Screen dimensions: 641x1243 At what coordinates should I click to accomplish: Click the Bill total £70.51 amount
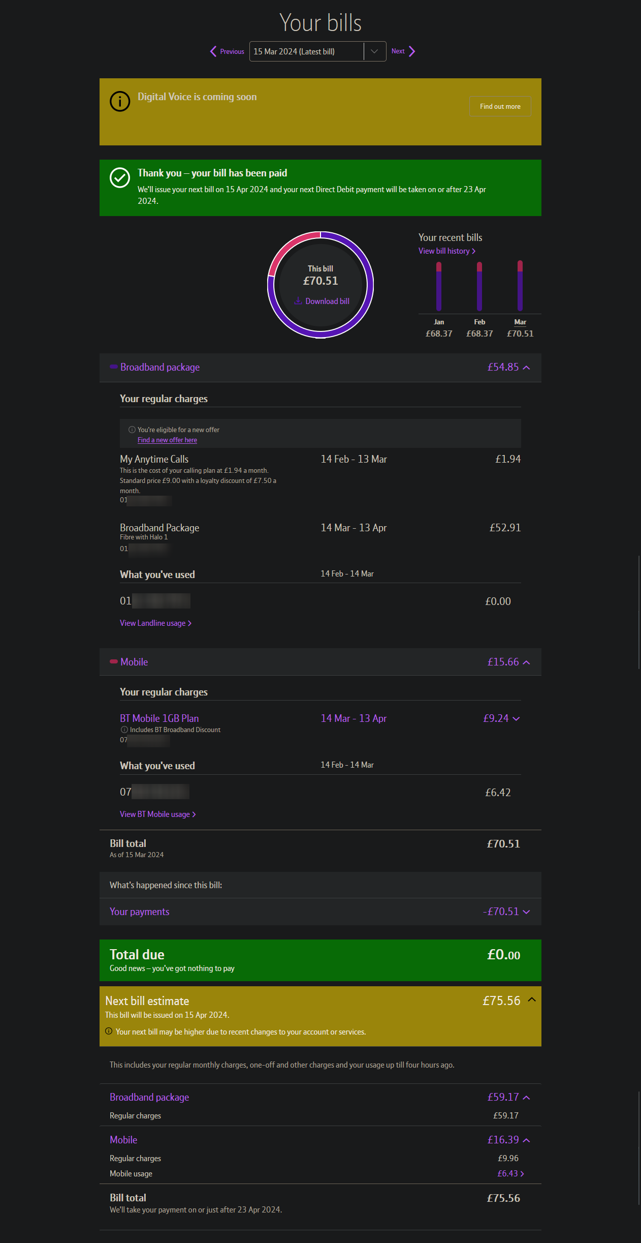click(x=503, y=844)
